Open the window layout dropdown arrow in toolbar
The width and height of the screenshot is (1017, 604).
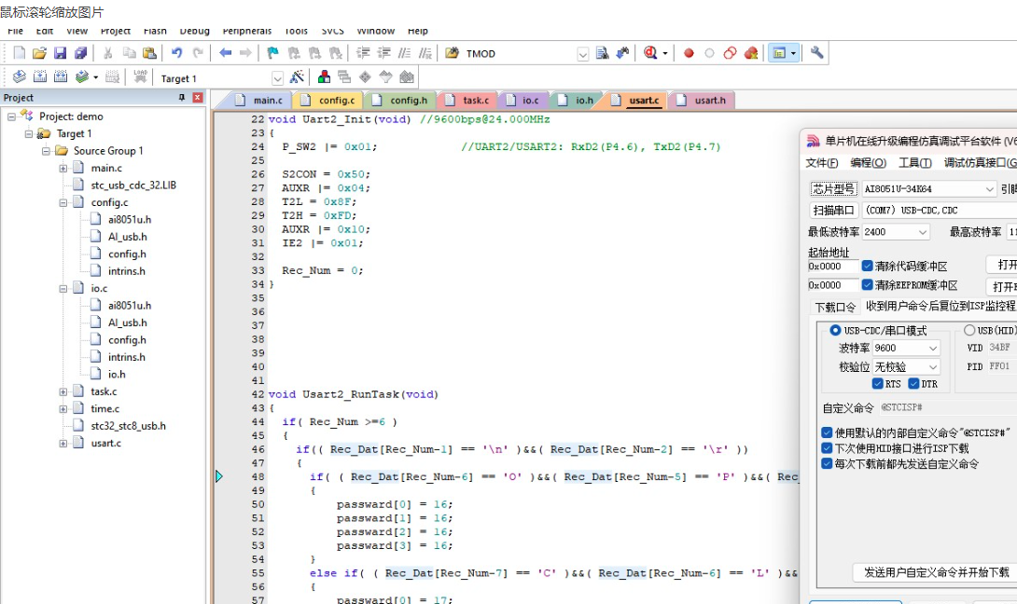pos(793,54)
